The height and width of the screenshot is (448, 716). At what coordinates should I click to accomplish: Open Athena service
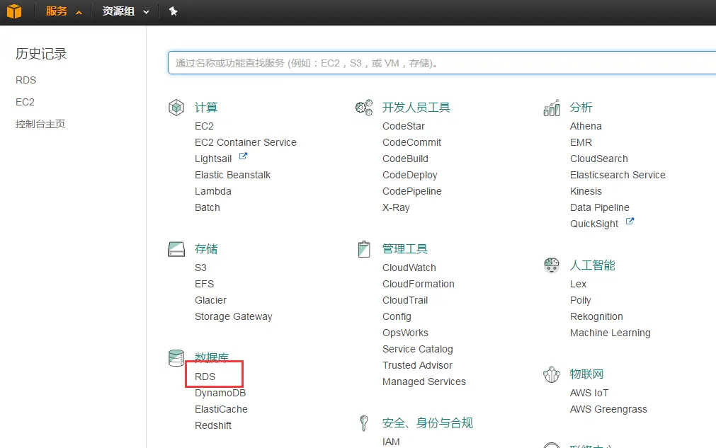[x=586, y=127]
